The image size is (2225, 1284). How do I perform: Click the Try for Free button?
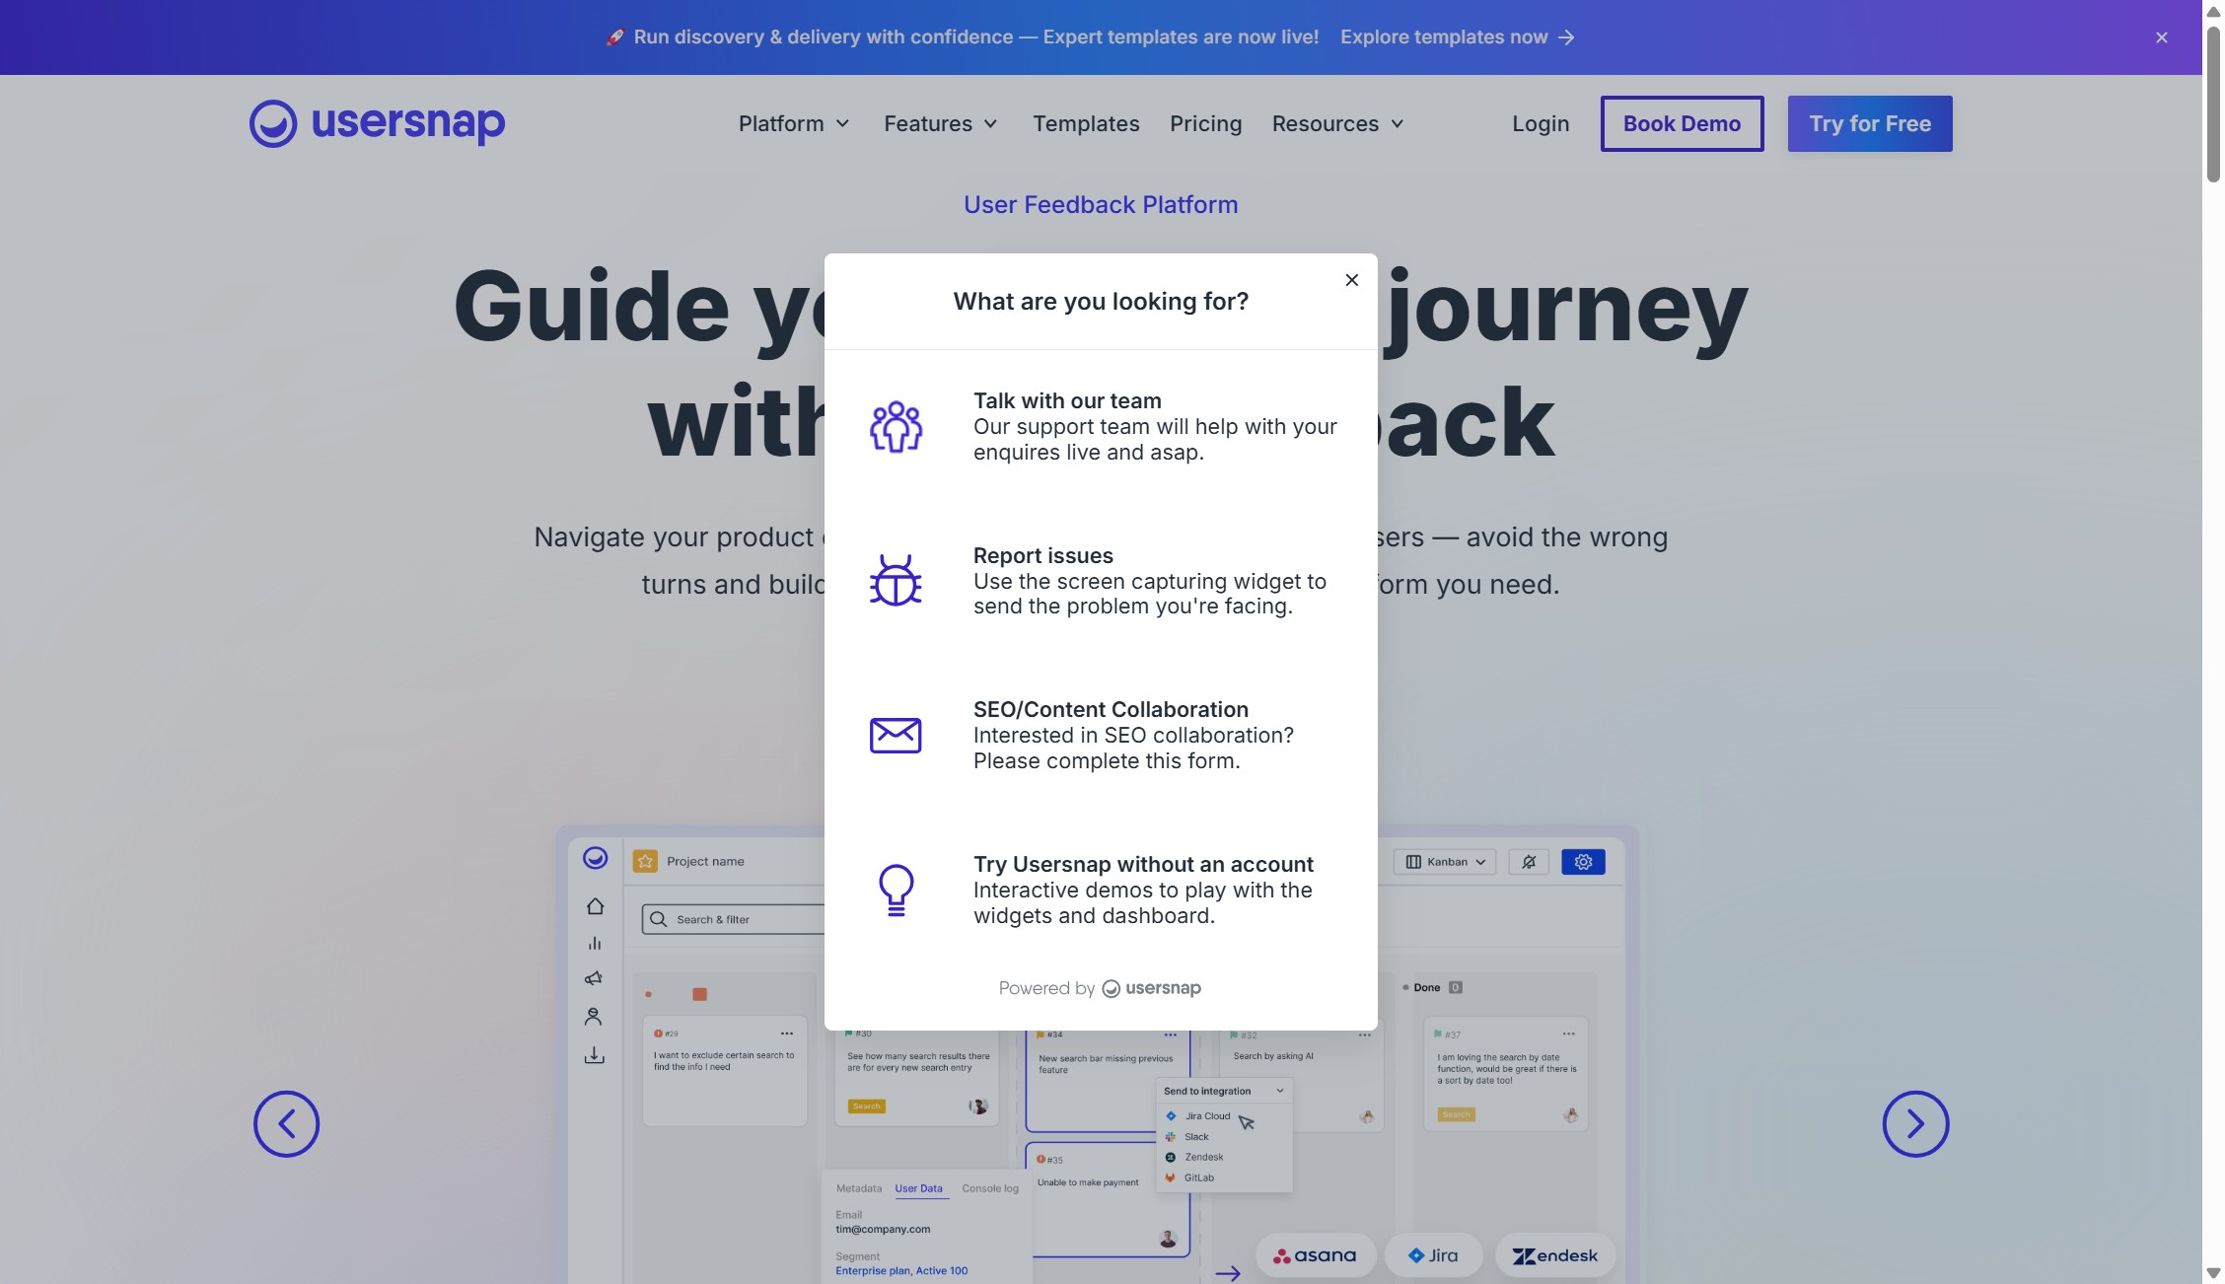pyautogui.click(x=1870, y=123)
